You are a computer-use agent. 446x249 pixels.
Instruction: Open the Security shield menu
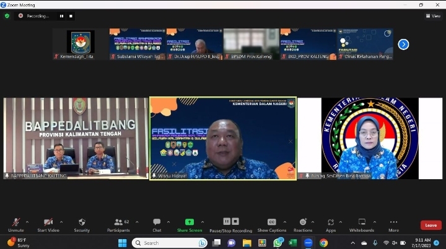(x=82, y=222)
